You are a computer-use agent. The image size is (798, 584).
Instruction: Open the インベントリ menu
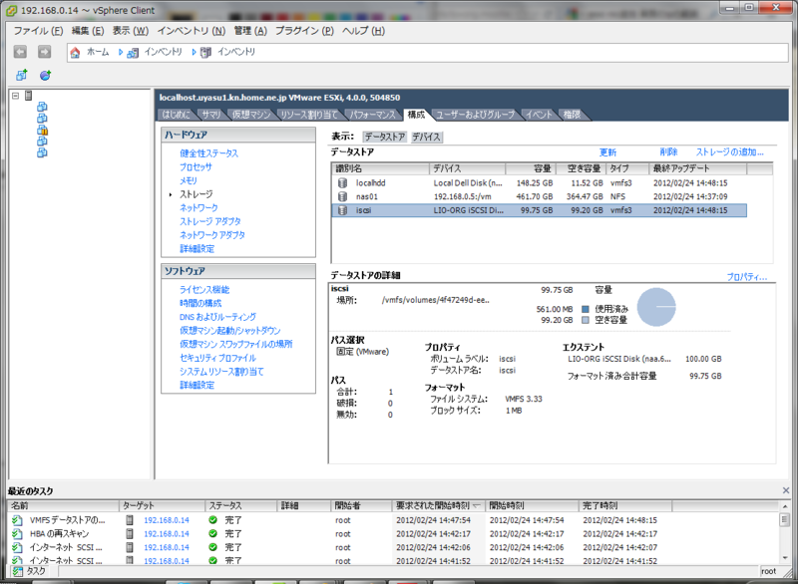coord(192,31)
